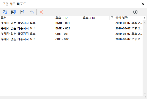Close the 모델 체크 리포트 dialog
Viewport: 147px width, 99px height.
coord(143,4)
